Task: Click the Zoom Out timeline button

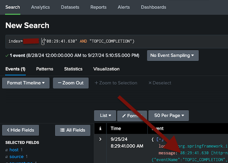Action: 71,83
